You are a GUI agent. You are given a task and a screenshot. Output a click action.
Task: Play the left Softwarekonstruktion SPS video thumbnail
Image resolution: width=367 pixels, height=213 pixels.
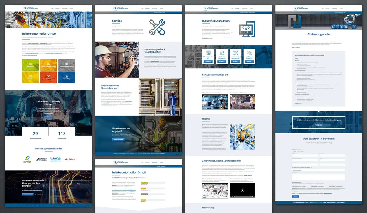coord(215,102)
